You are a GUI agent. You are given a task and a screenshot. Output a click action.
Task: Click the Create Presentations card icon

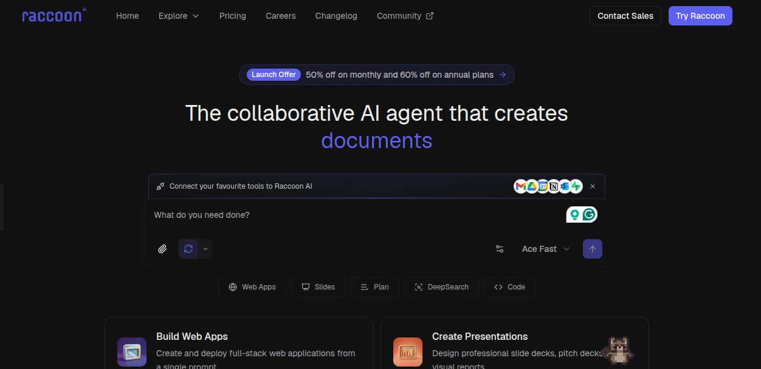[408, 351]
